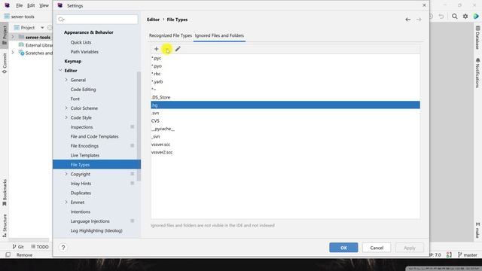Open the Notifications tool window
482x271 pixels.
[x=477, y=73]
